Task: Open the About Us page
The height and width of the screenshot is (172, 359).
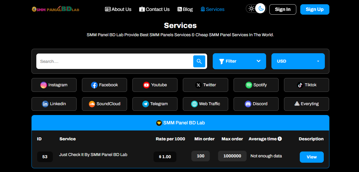Action: [118, 9]
